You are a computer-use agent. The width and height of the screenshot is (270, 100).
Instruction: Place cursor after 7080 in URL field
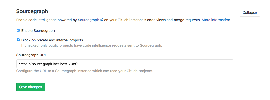coord(78,64)
